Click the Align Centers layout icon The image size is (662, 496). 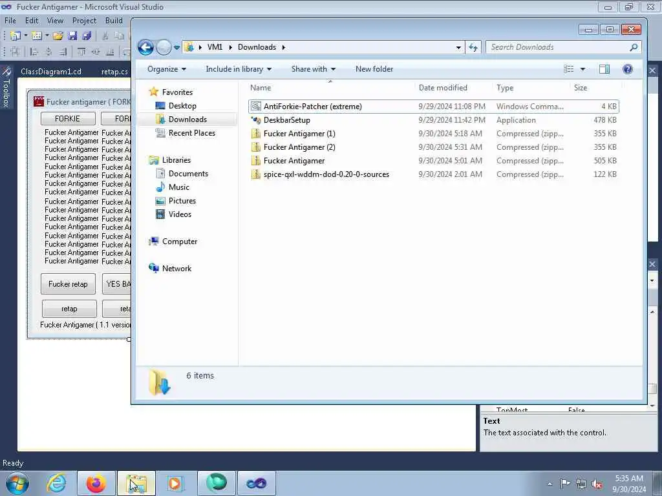click(x=48, y=52)
